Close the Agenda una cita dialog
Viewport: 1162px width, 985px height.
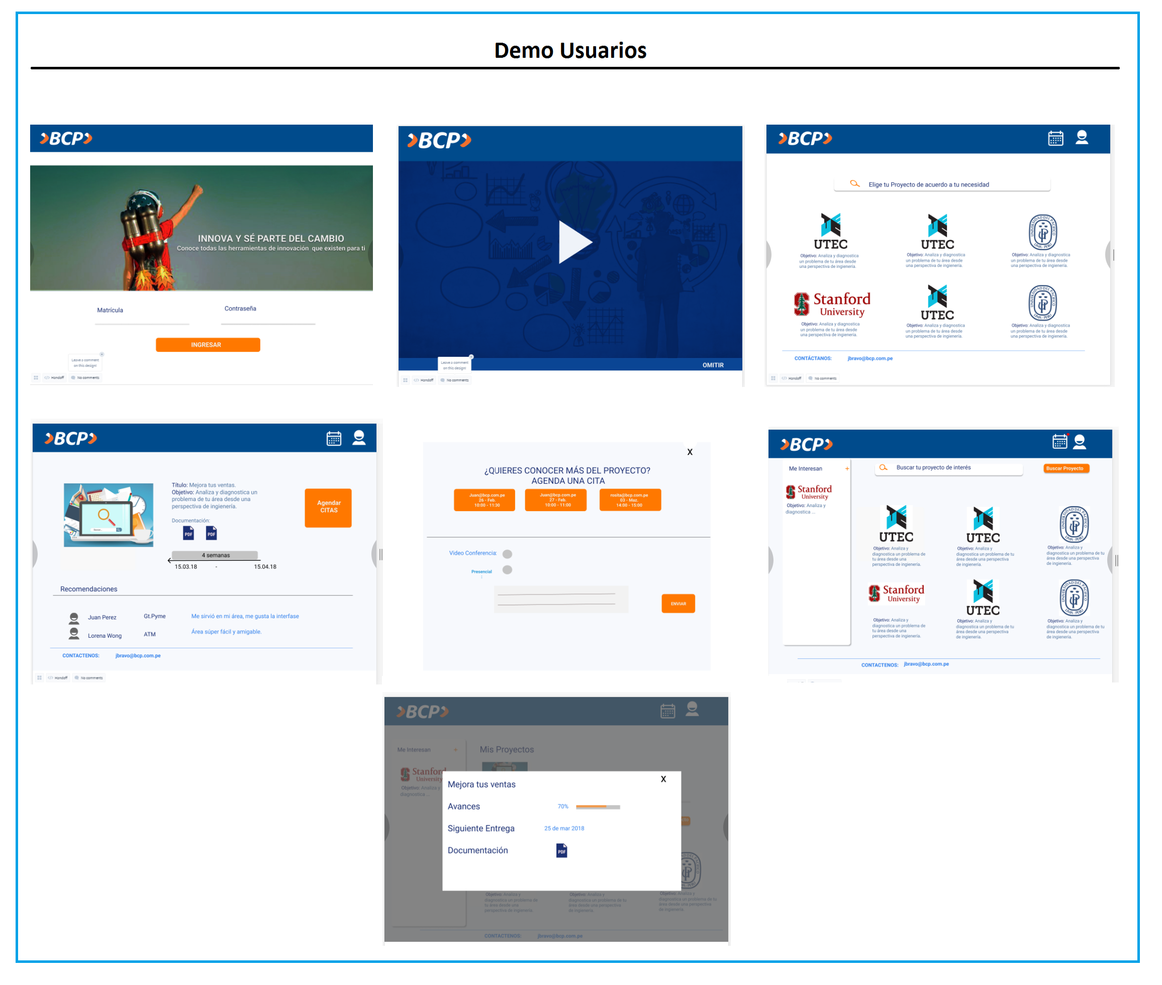tap(690, 452)
